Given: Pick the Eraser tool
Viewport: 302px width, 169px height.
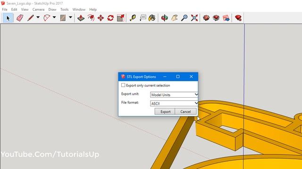Looking at the screenshot, I should pyautogui.click(x=20, y=18).
